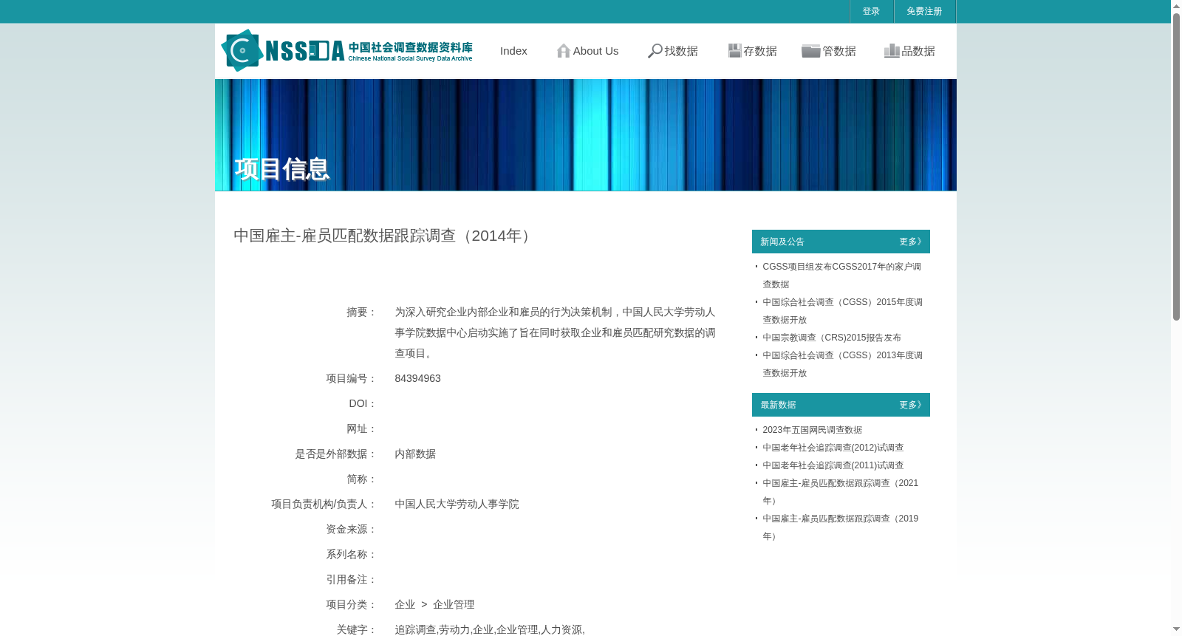Open dataset 中国老年社会追踪调查(2011)试调查

(x=833, y=465)
